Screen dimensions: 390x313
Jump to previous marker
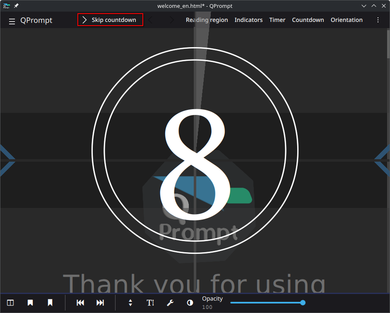(x=80, y=303)
